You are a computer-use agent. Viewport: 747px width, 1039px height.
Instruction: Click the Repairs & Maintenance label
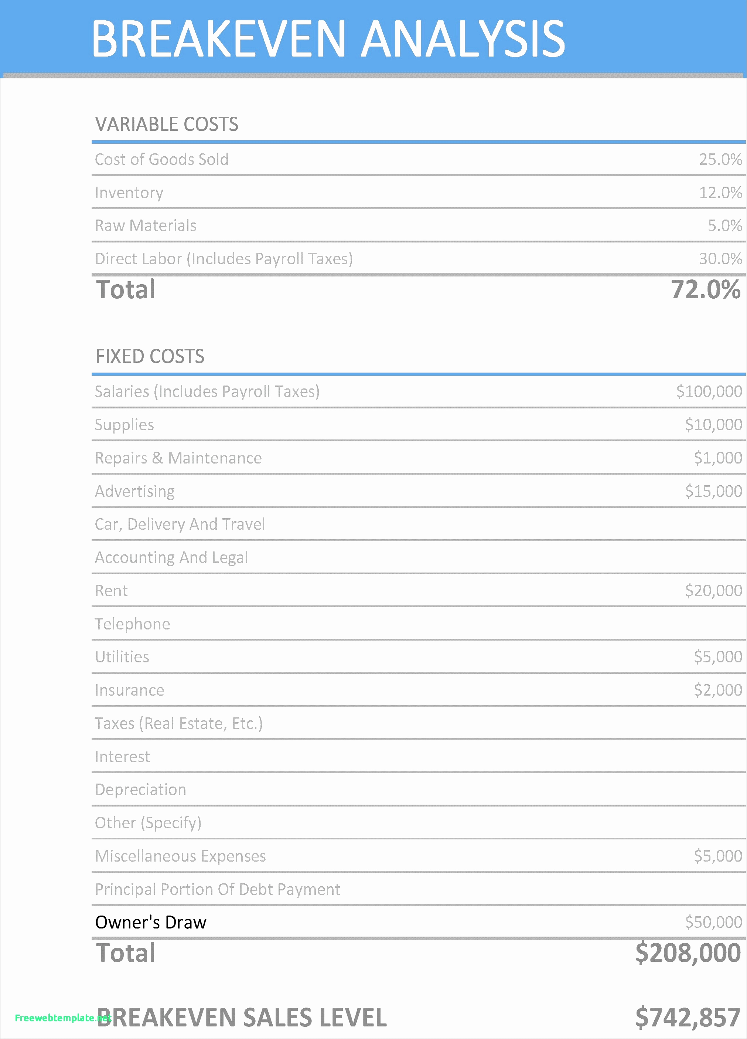tap(178, 458)
